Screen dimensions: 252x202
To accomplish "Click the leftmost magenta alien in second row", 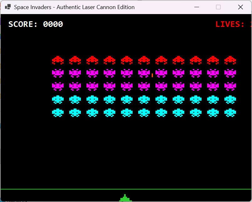I will (x=58, y=73).
